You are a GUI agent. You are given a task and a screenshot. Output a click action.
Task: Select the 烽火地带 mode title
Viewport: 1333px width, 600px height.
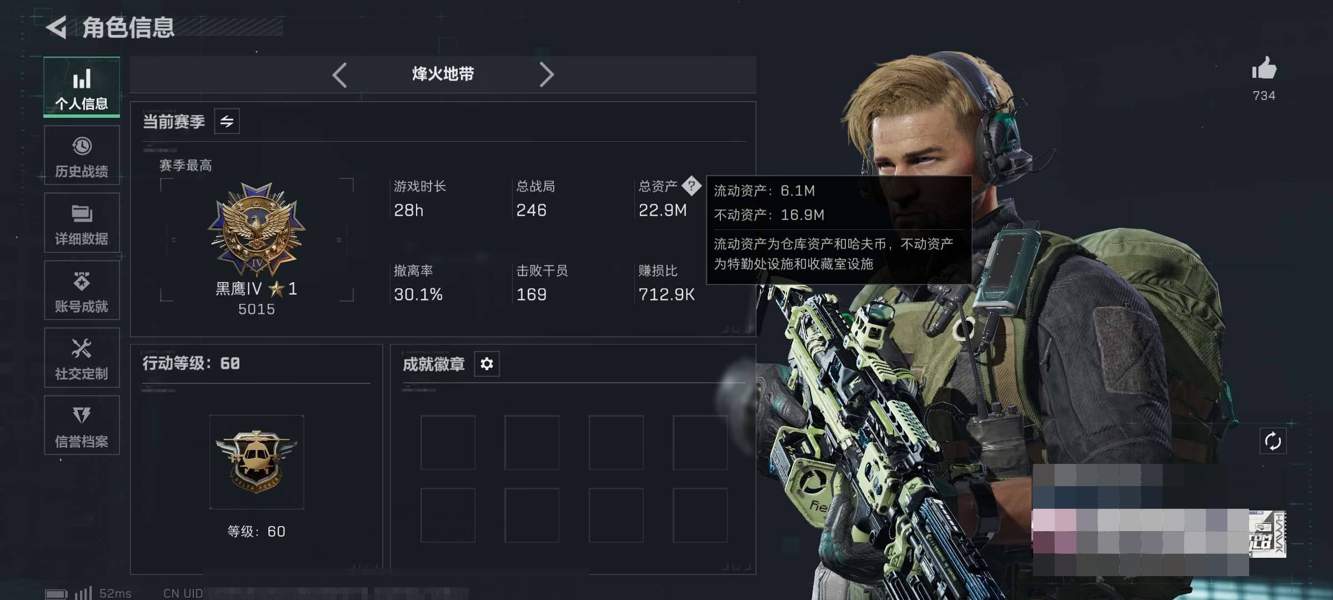[x=443, y=74]
